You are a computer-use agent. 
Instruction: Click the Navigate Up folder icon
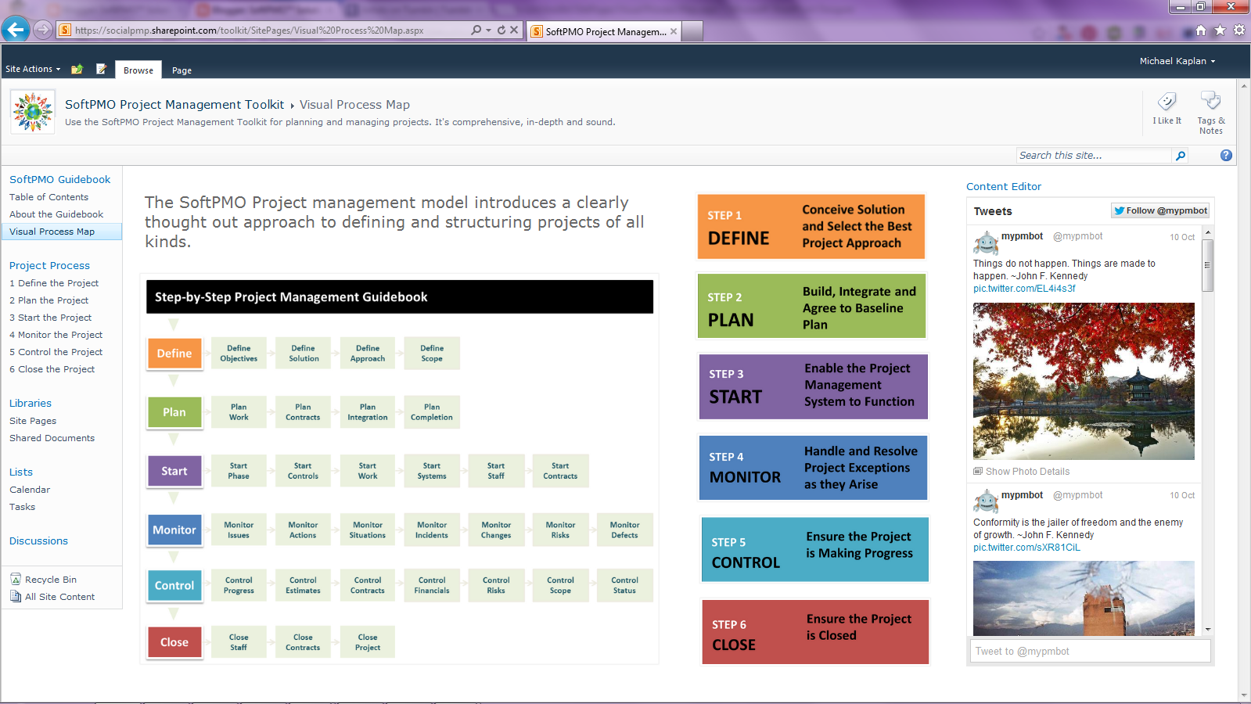click(77, 69)
